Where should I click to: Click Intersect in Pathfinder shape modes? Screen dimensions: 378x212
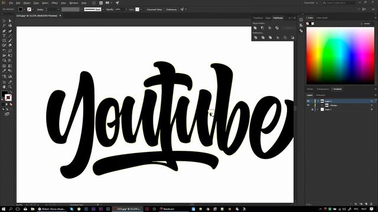[x=270, y=28]
